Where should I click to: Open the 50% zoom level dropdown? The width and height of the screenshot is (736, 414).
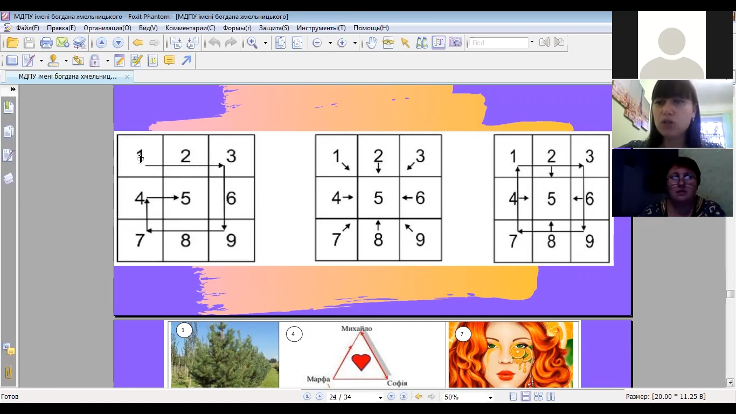click(490, 397)
